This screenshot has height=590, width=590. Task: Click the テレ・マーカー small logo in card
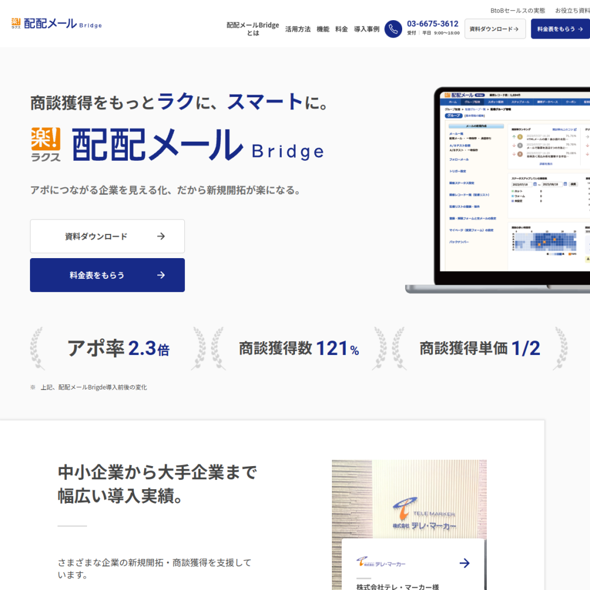(x=381, y=562)
